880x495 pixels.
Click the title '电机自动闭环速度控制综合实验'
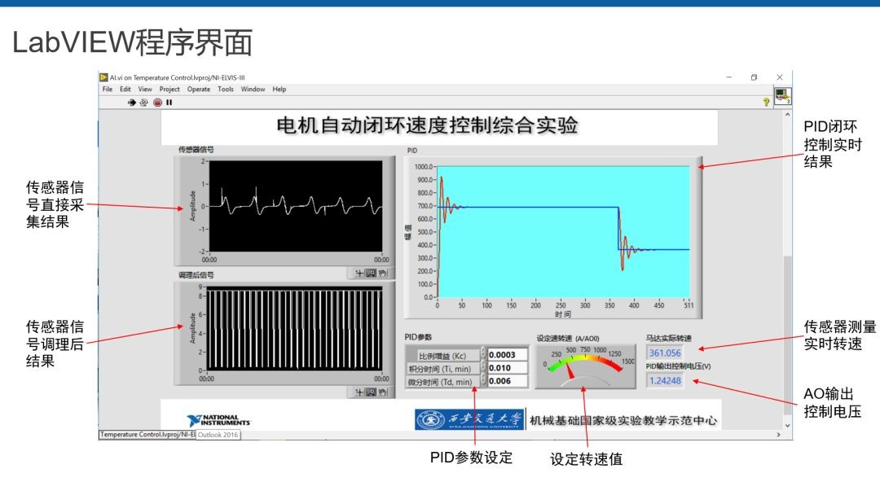pyautogui.click(x=427, y=125)
